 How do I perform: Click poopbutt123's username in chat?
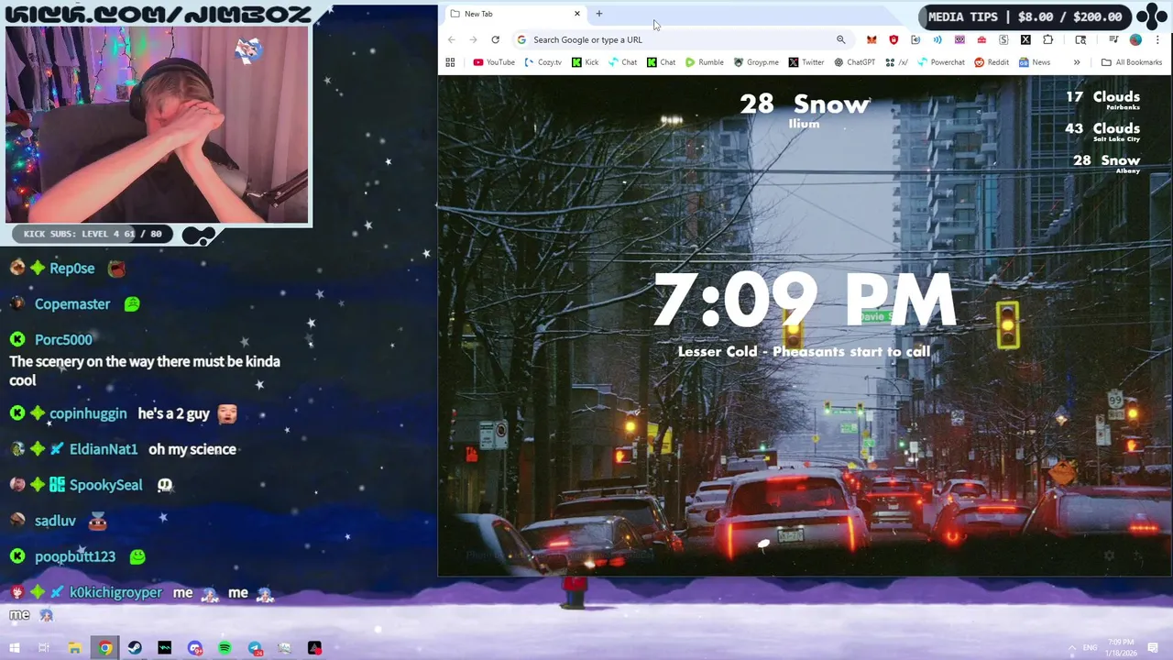[75, 556]
